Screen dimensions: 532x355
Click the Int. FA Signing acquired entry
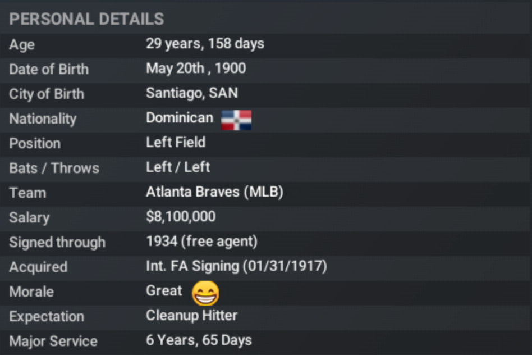(236, 266)
